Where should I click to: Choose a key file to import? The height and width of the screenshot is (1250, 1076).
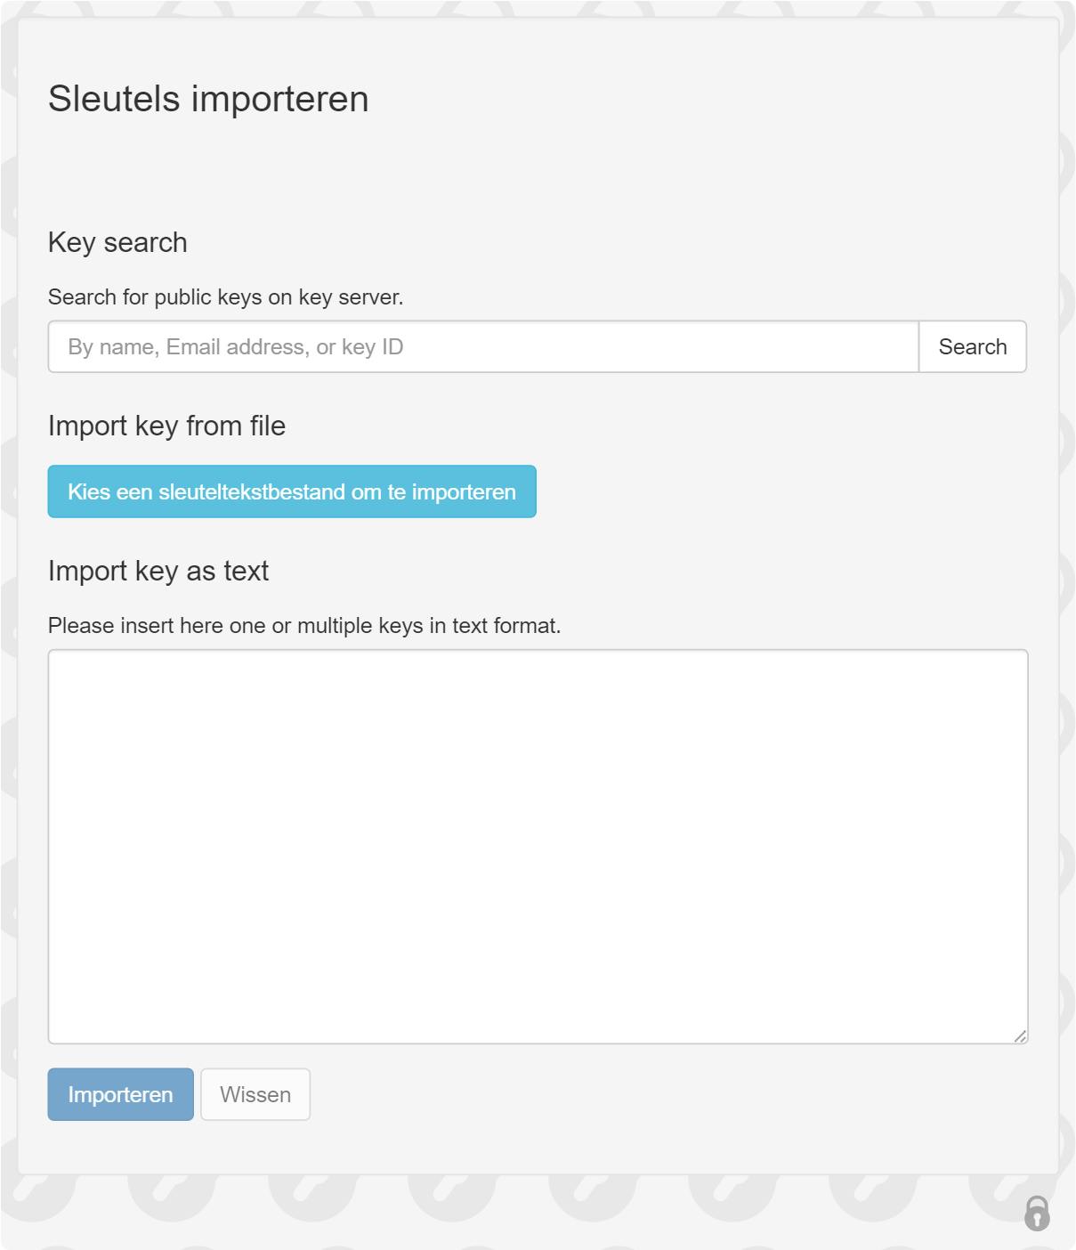tap(292, 491)
